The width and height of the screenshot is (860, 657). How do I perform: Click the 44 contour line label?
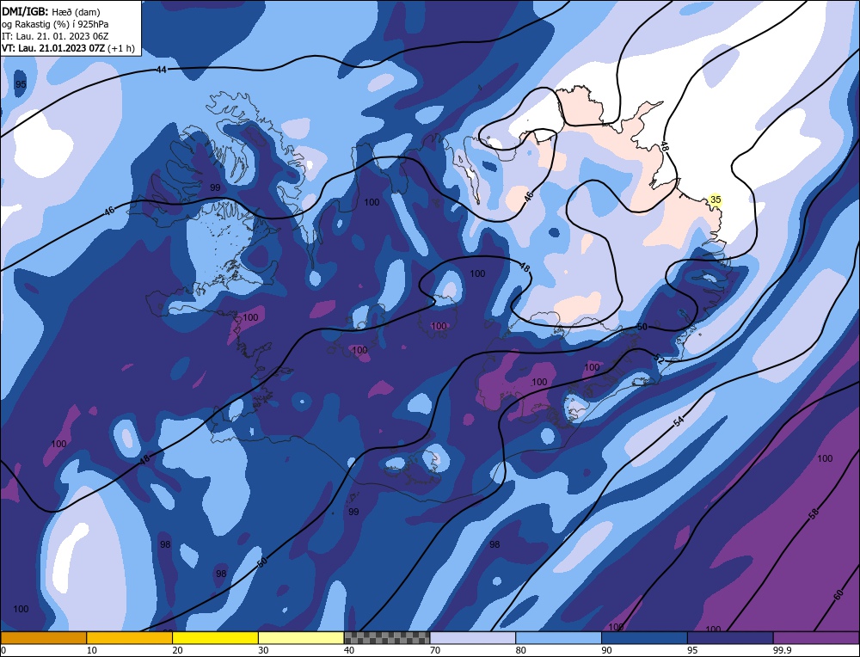tap(161, 70)
